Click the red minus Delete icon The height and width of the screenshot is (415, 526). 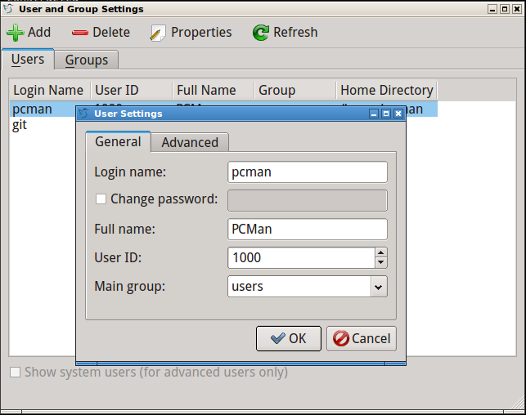click(80, 33)
